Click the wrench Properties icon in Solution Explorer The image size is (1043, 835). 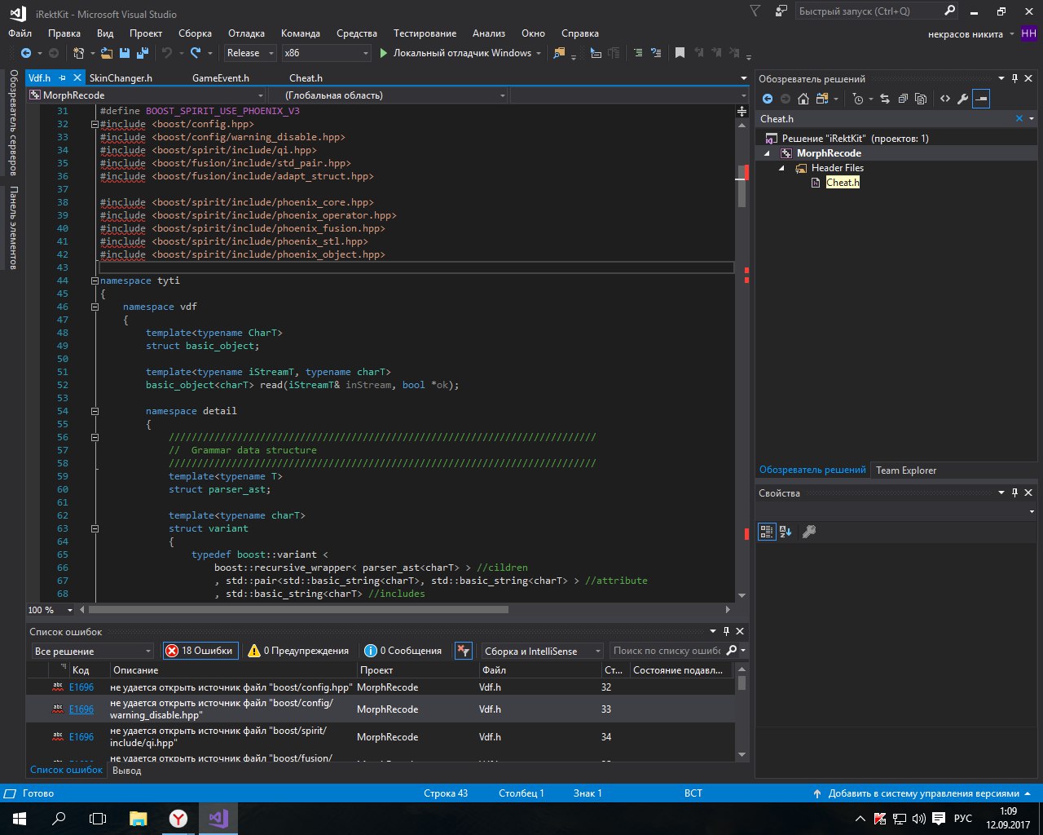962,99
